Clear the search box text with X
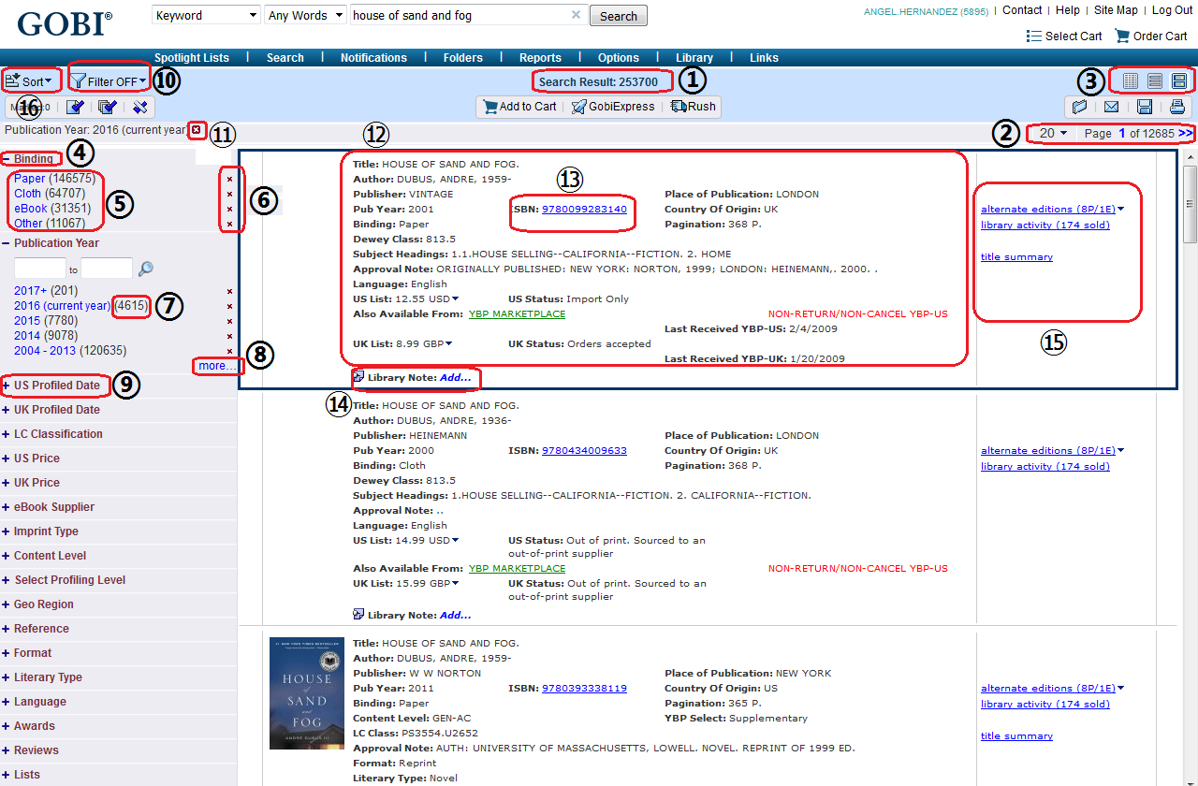 tap(576, 15)
